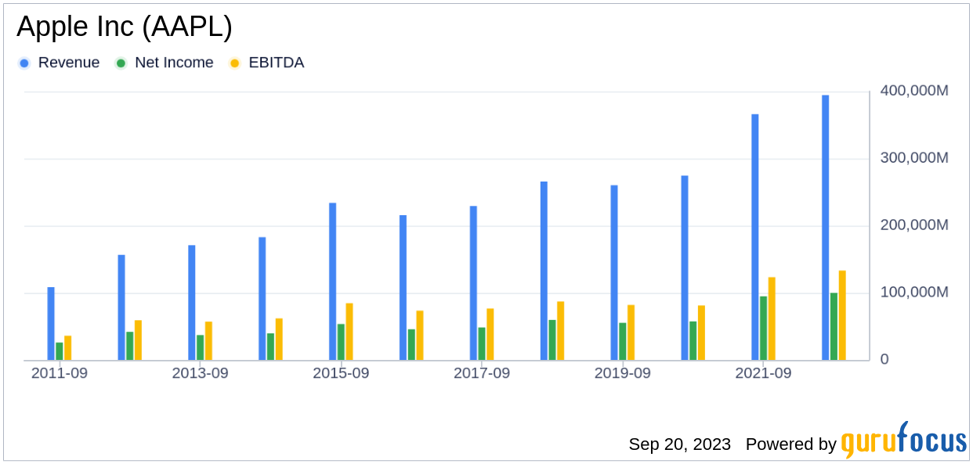Select the green Net Income bar for 2011-09

pyautogui.click(x=60, y=351)
